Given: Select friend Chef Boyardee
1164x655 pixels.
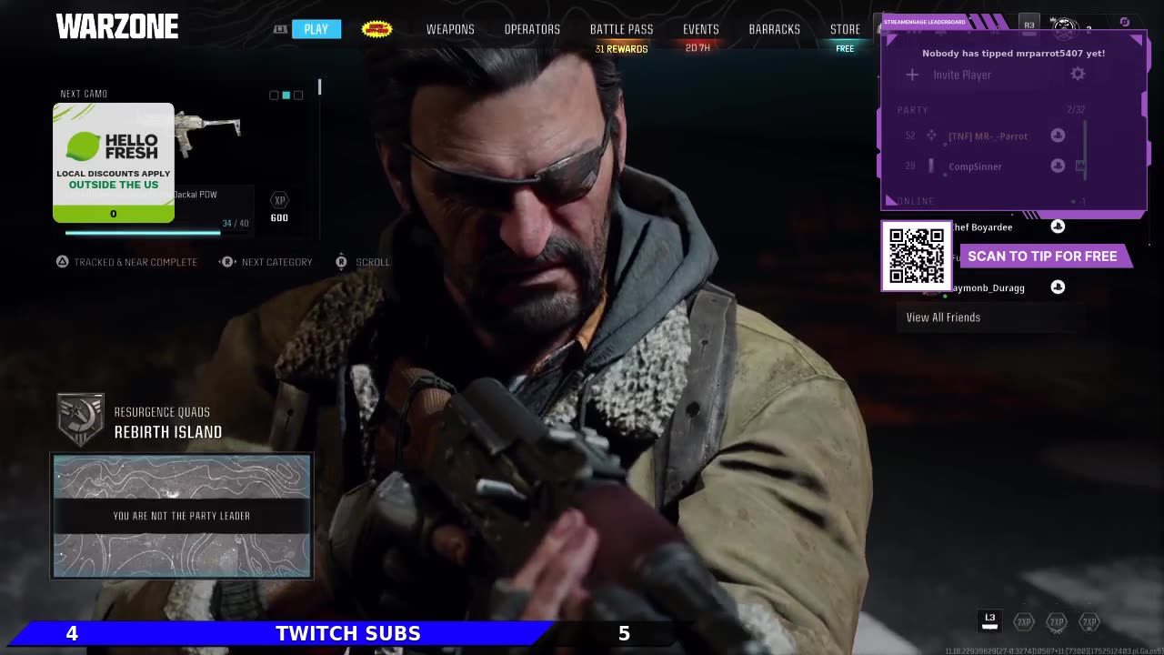Looking at the screenshot, I should 982,227.
